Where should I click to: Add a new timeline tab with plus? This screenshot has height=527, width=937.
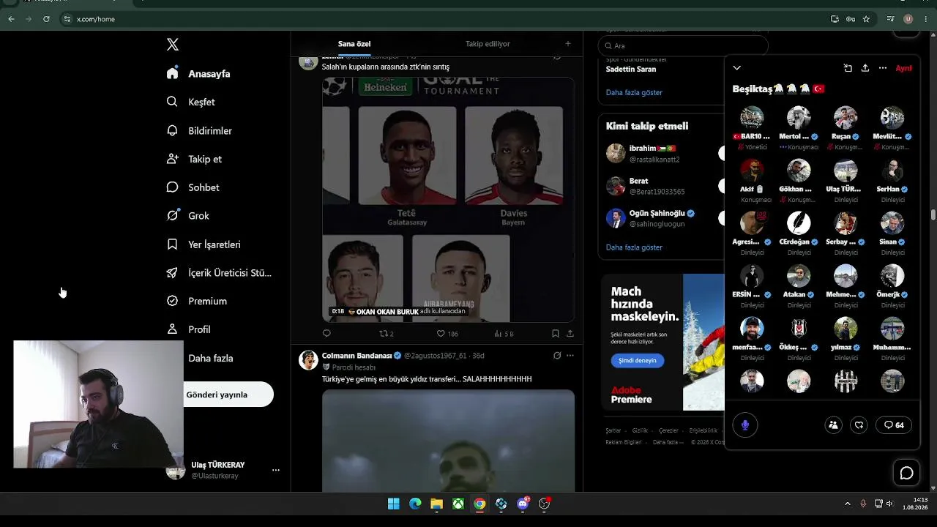coord(568,44)
